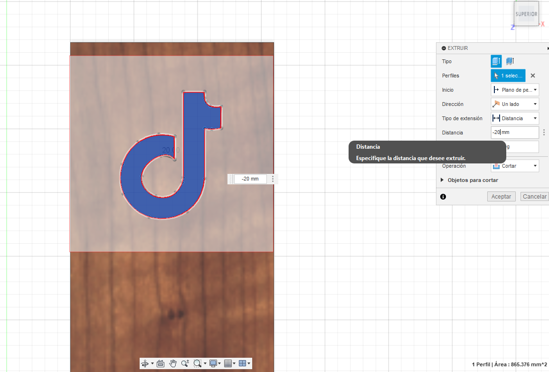Click the Aceptar button
Image resolution: width=549 pixels, height=372 pixels.
[x=501, y=197]
